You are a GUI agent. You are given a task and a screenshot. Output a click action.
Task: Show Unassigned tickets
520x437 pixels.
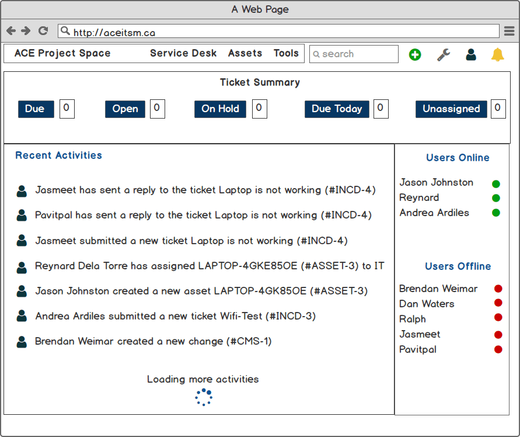point(451,109)
